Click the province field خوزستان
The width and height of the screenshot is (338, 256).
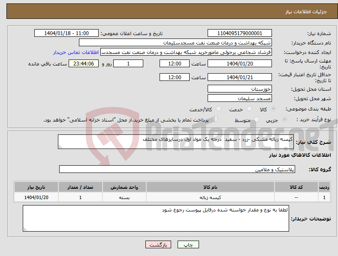239,89
